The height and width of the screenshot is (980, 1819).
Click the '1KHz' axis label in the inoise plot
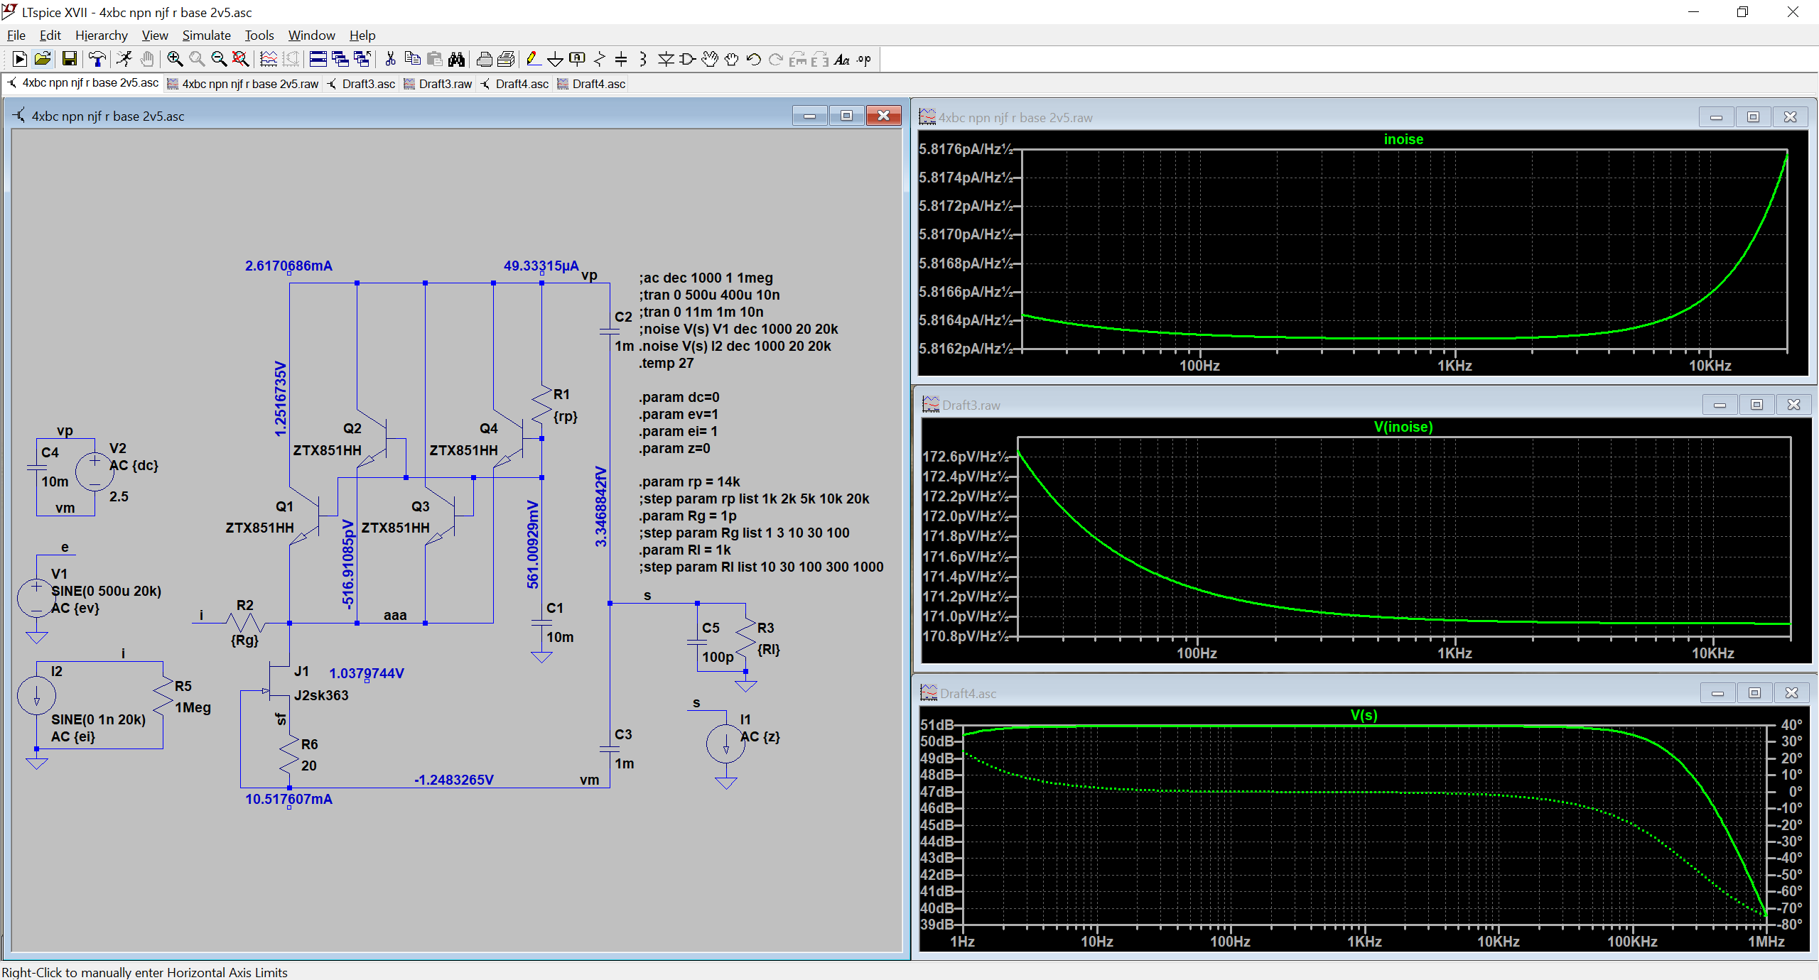1454,366
